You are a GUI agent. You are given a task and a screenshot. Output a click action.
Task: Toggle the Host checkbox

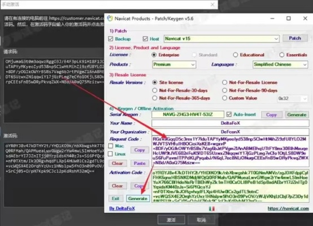point(145,39)
